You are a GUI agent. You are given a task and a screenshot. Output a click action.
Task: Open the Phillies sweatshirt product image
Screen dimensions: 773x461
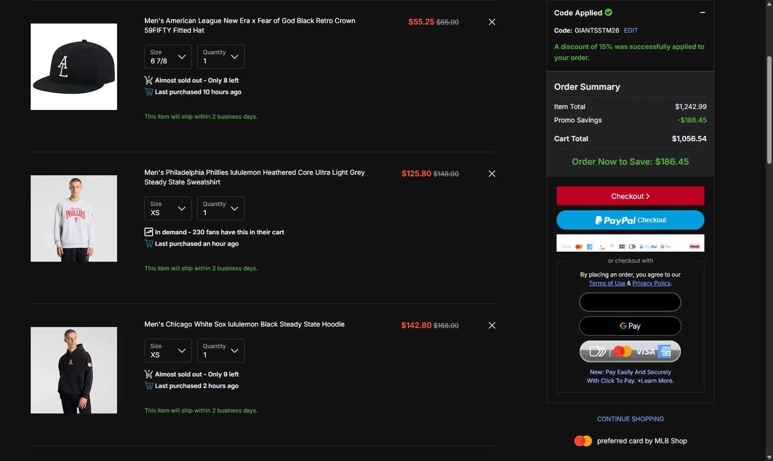(x=74, y=218)
